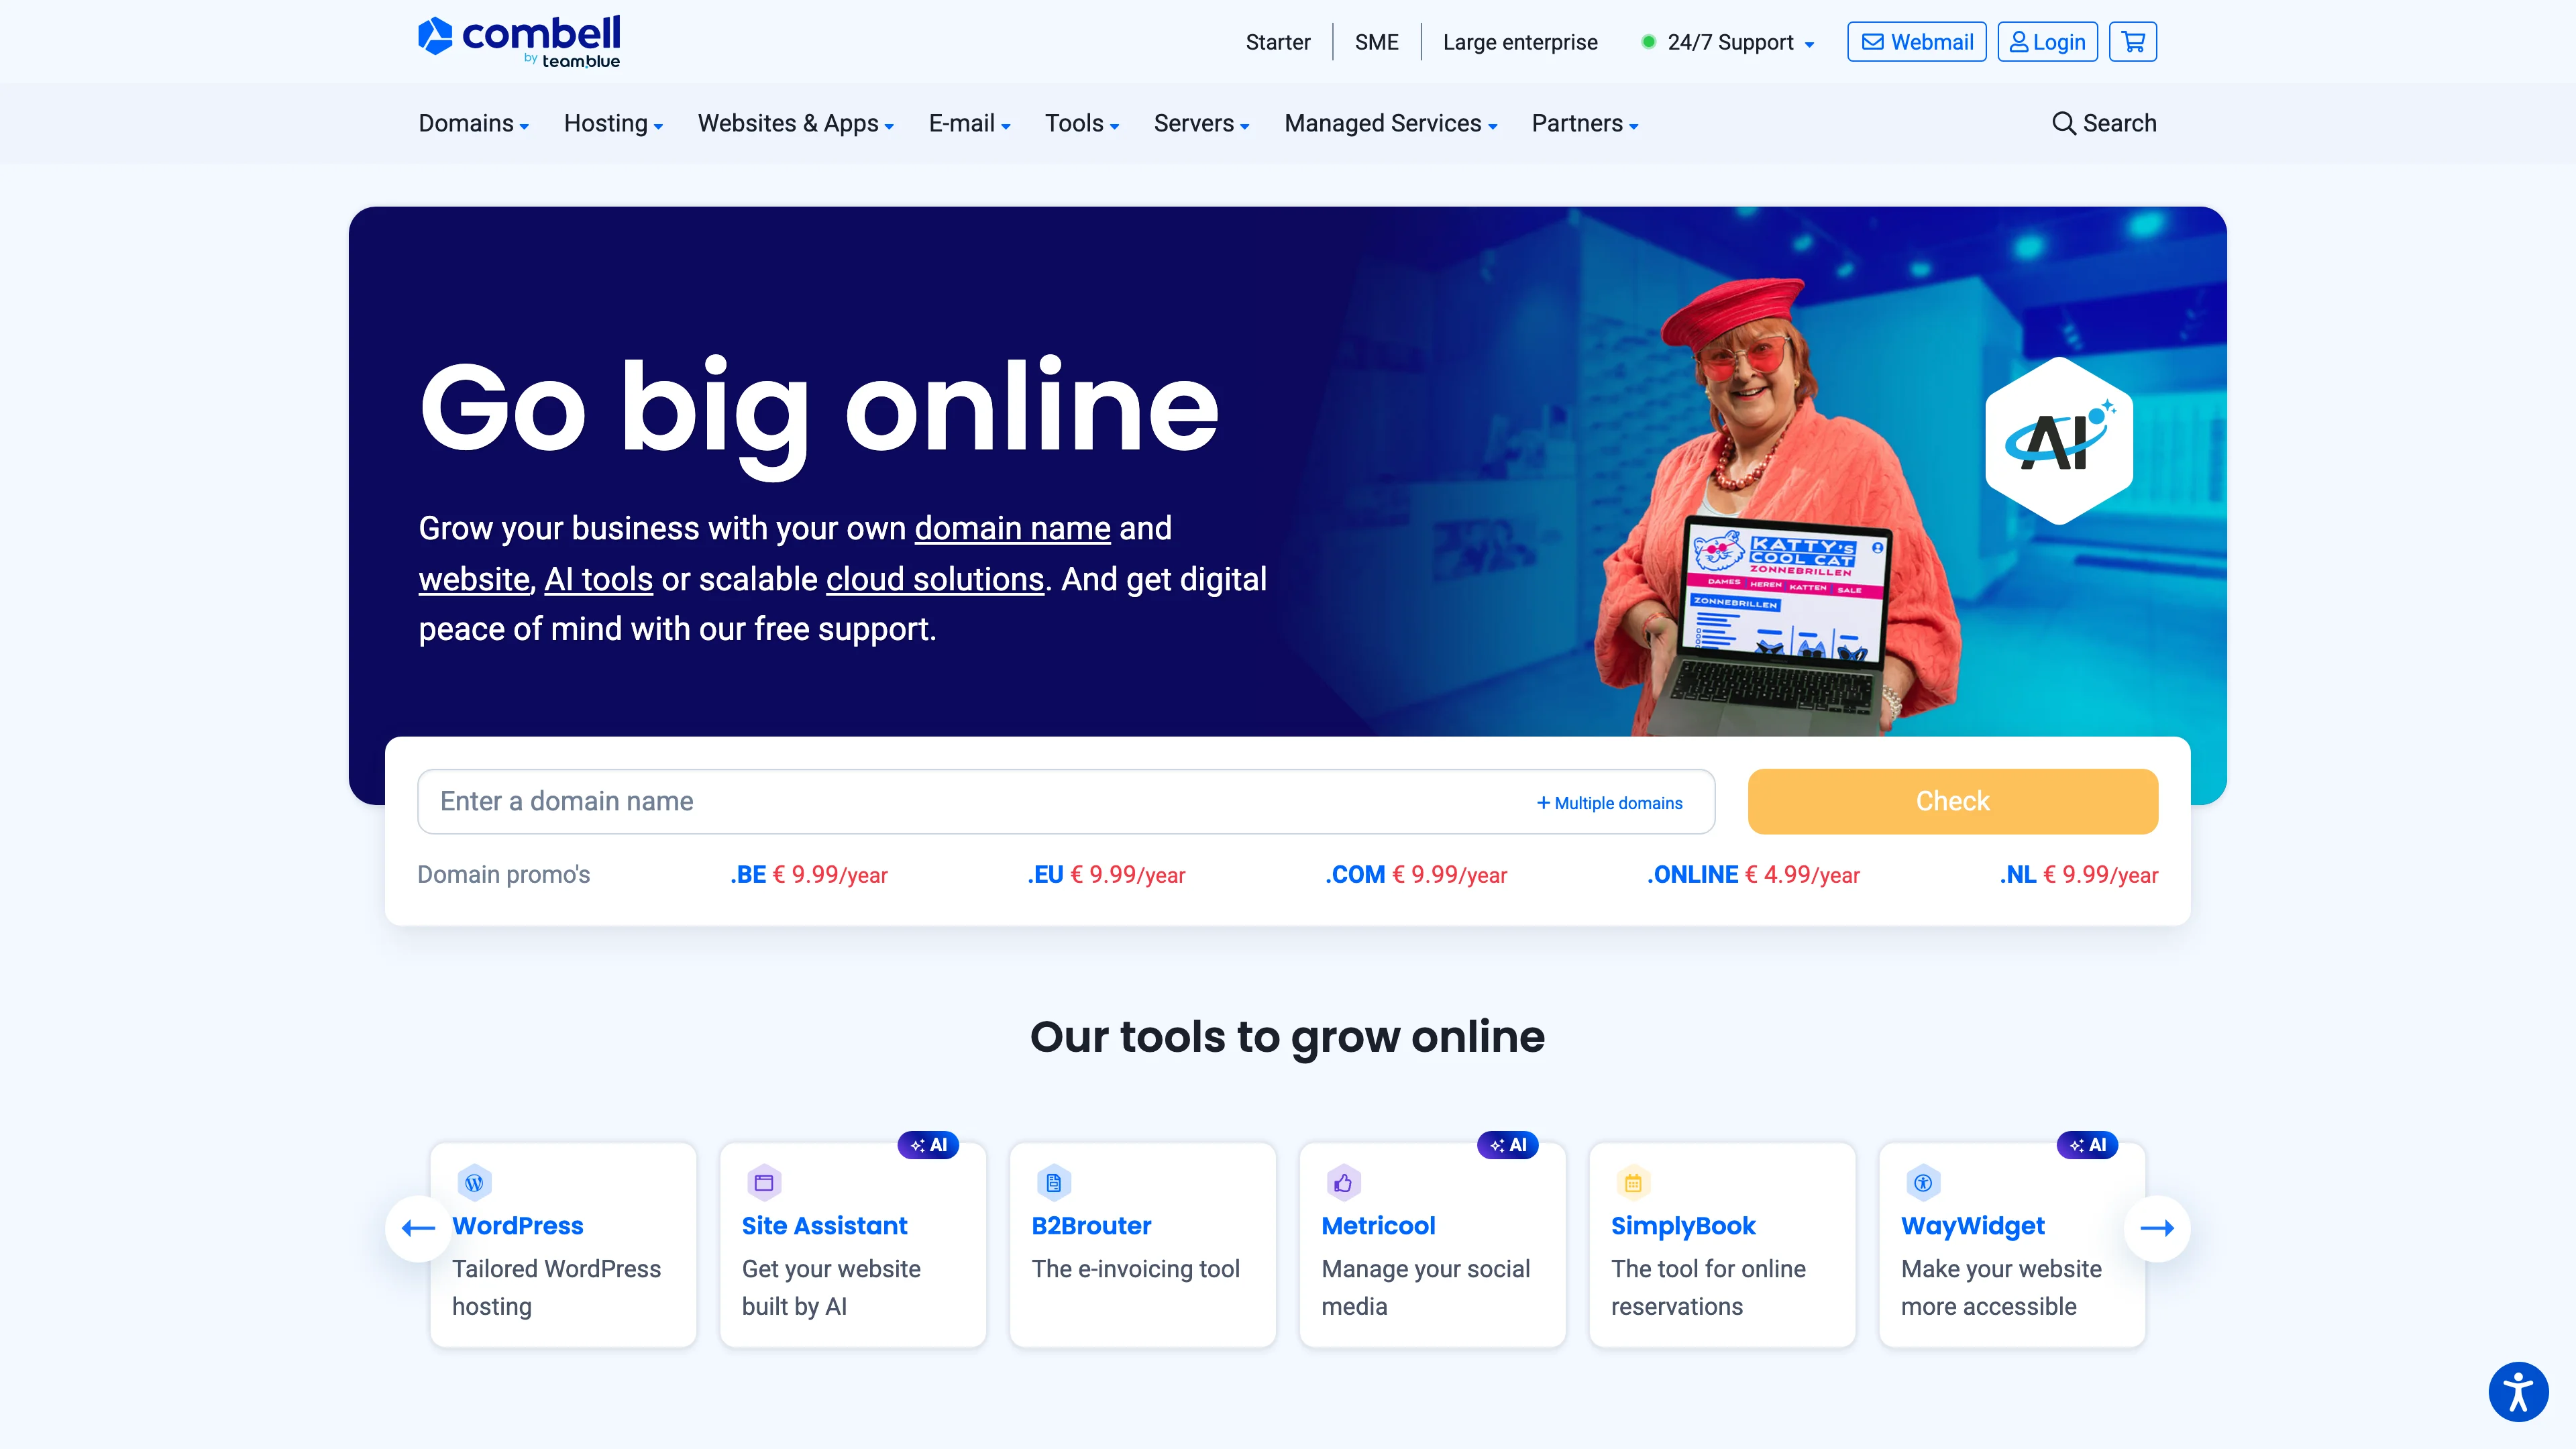Go to next tools with right arrow

click(2157, 1228)
